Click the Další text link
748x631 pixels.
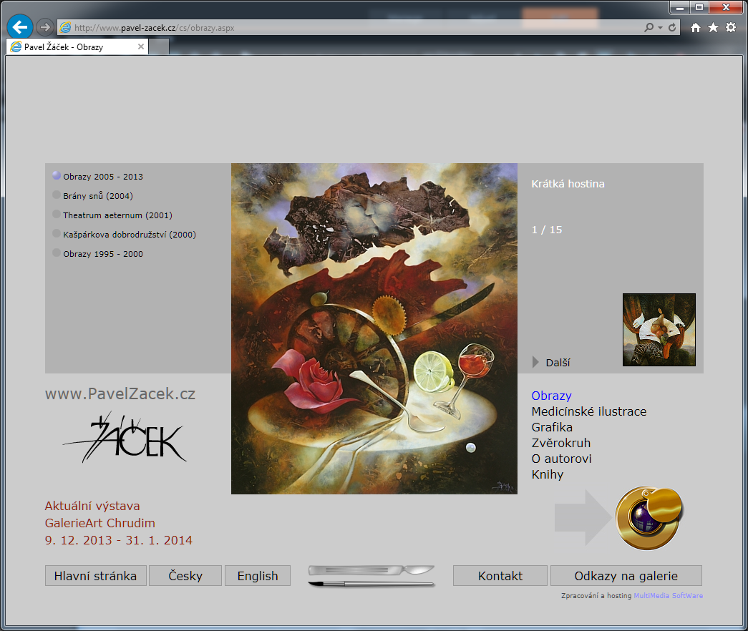click(558, 363)
